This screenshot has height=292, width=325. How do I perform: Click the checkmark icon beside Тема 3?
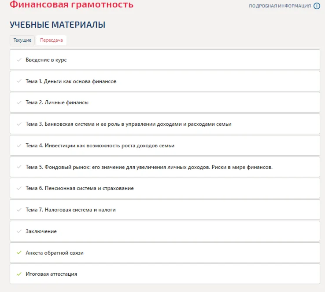19,124
